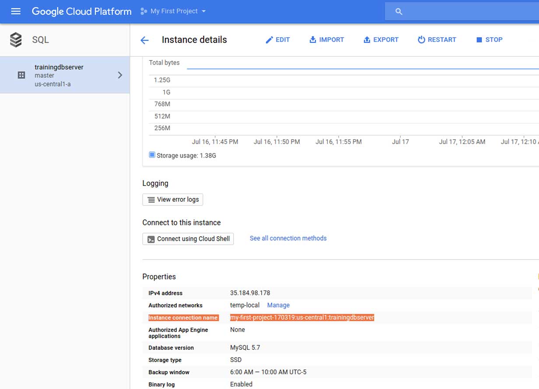Viewport: 539px width, 389px height.
Task: Click the Properties section heading
Action: pyautogui.click(x=159, y=277)
